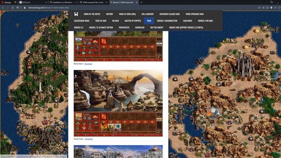281x158 pixels.
Task: Open a new browser tab
Action: [x=141, y=2]
